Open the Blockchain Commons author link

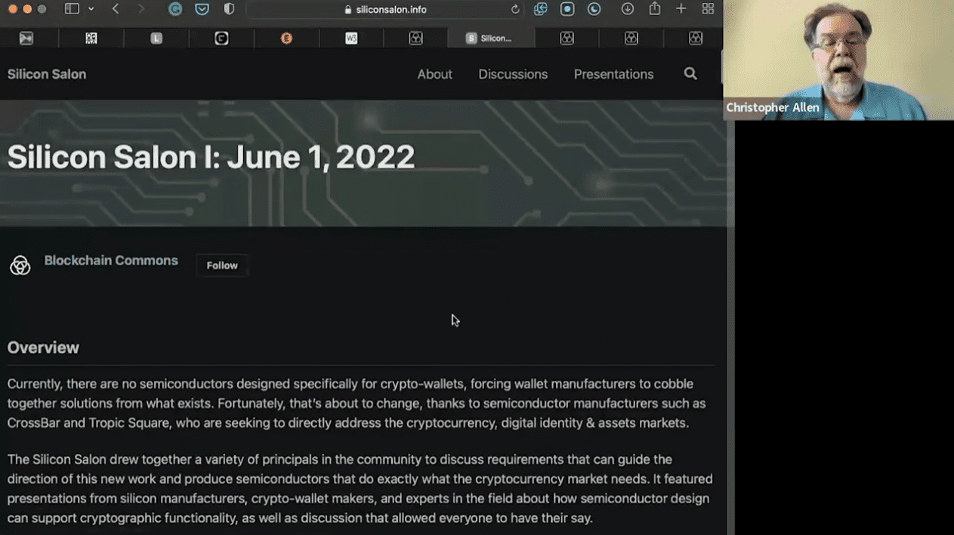[111, 261]
